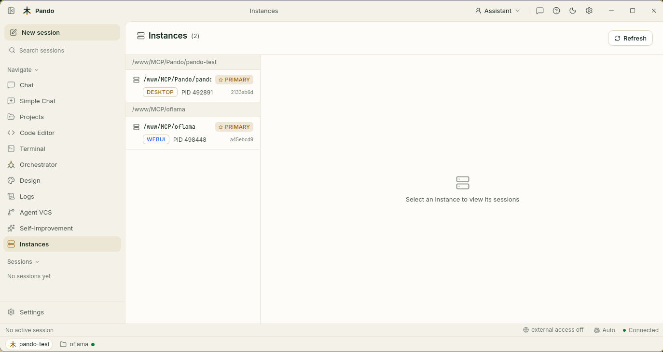Click the /www/MCP/oflama group header

point(193,109)
